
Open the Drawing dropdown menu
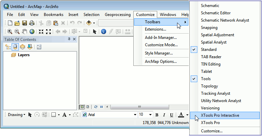click(x=17, y=115)
